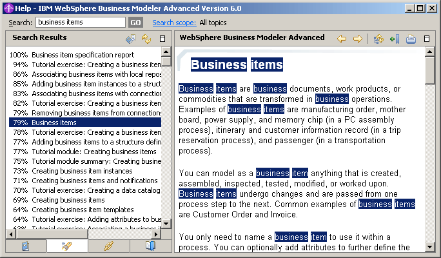Click the content pane's vertical scrollbar thumb
This screenshot has height=258, width=441.
coord(430,70)
